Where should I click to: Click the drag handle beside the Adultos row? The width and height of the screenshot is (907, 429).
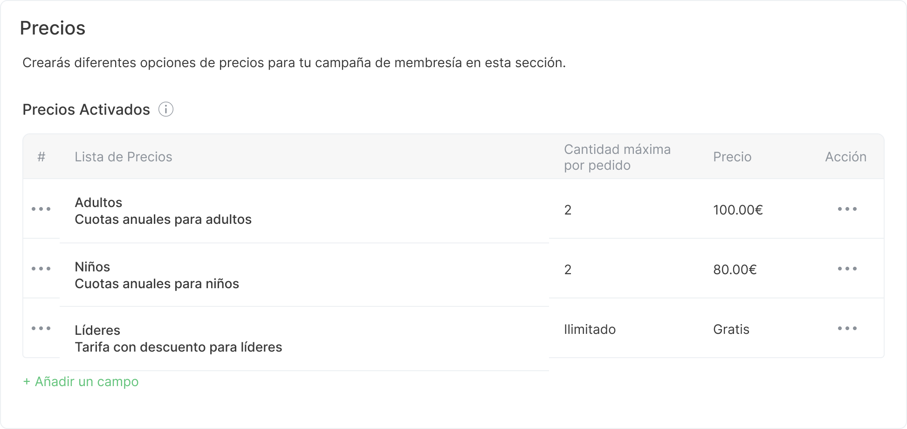pos(41,209)
